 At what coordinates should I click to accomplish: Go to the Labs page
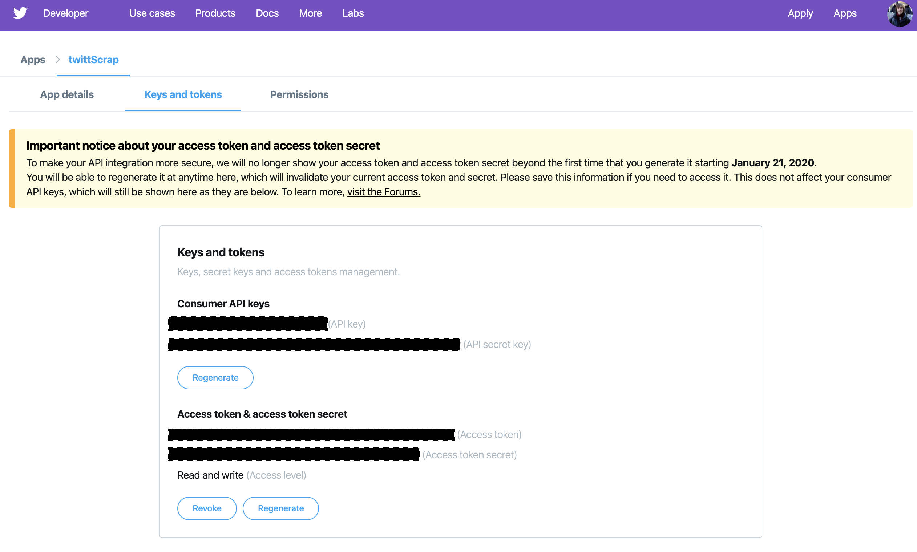pos(353,13)
